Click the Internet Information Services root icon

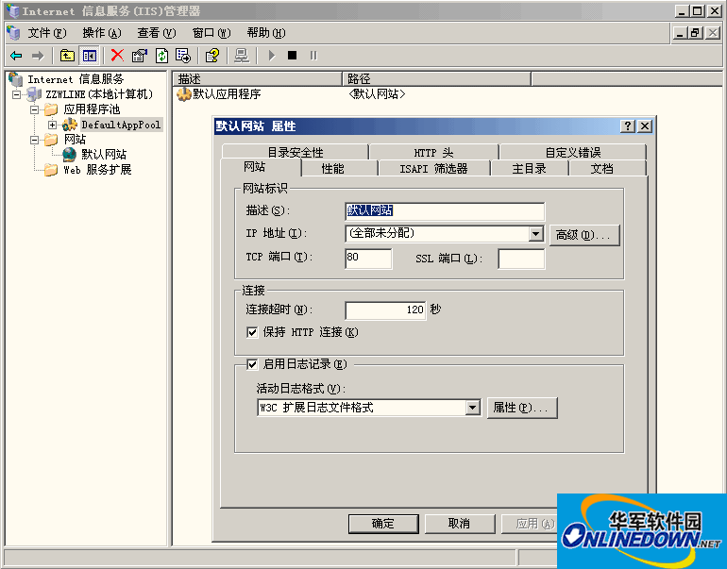click(16, 79)
